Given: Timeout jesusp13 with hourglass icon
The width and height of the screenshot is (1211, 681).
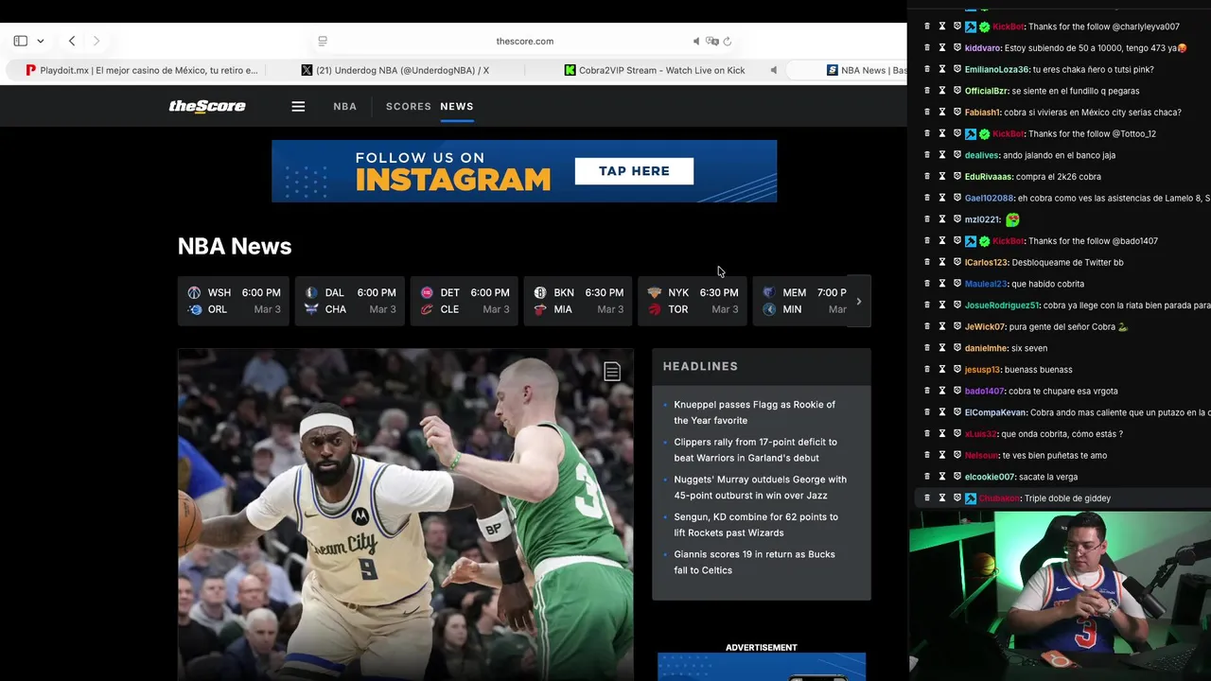Looking at the screenshot, I should (942, 369).
